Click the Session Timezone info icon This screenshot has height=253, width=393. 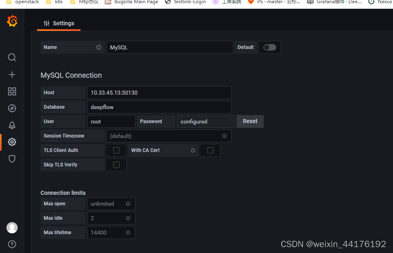click(224, 136)
